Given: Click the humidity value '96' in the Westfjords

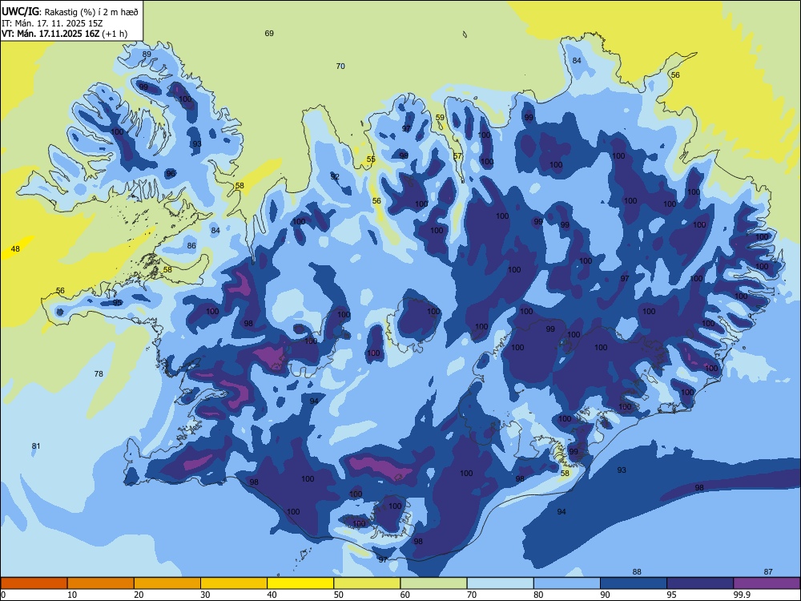Looking at the screenshot, I should pyautogui.click(x=171, y=174).
